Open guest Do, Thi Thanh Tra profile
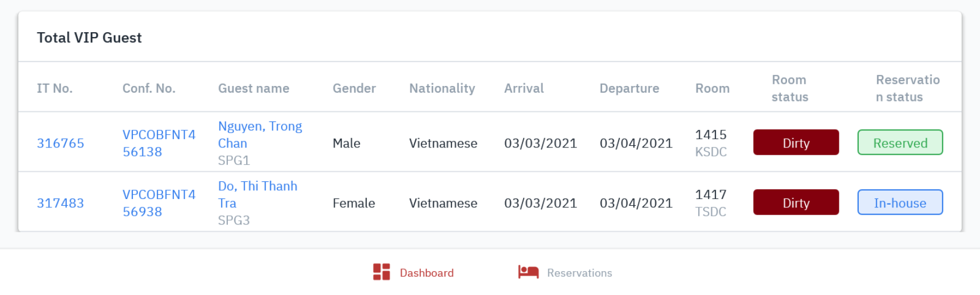Image resolution: width=980 pixels, height=295 pixels. tap(257, 195)
